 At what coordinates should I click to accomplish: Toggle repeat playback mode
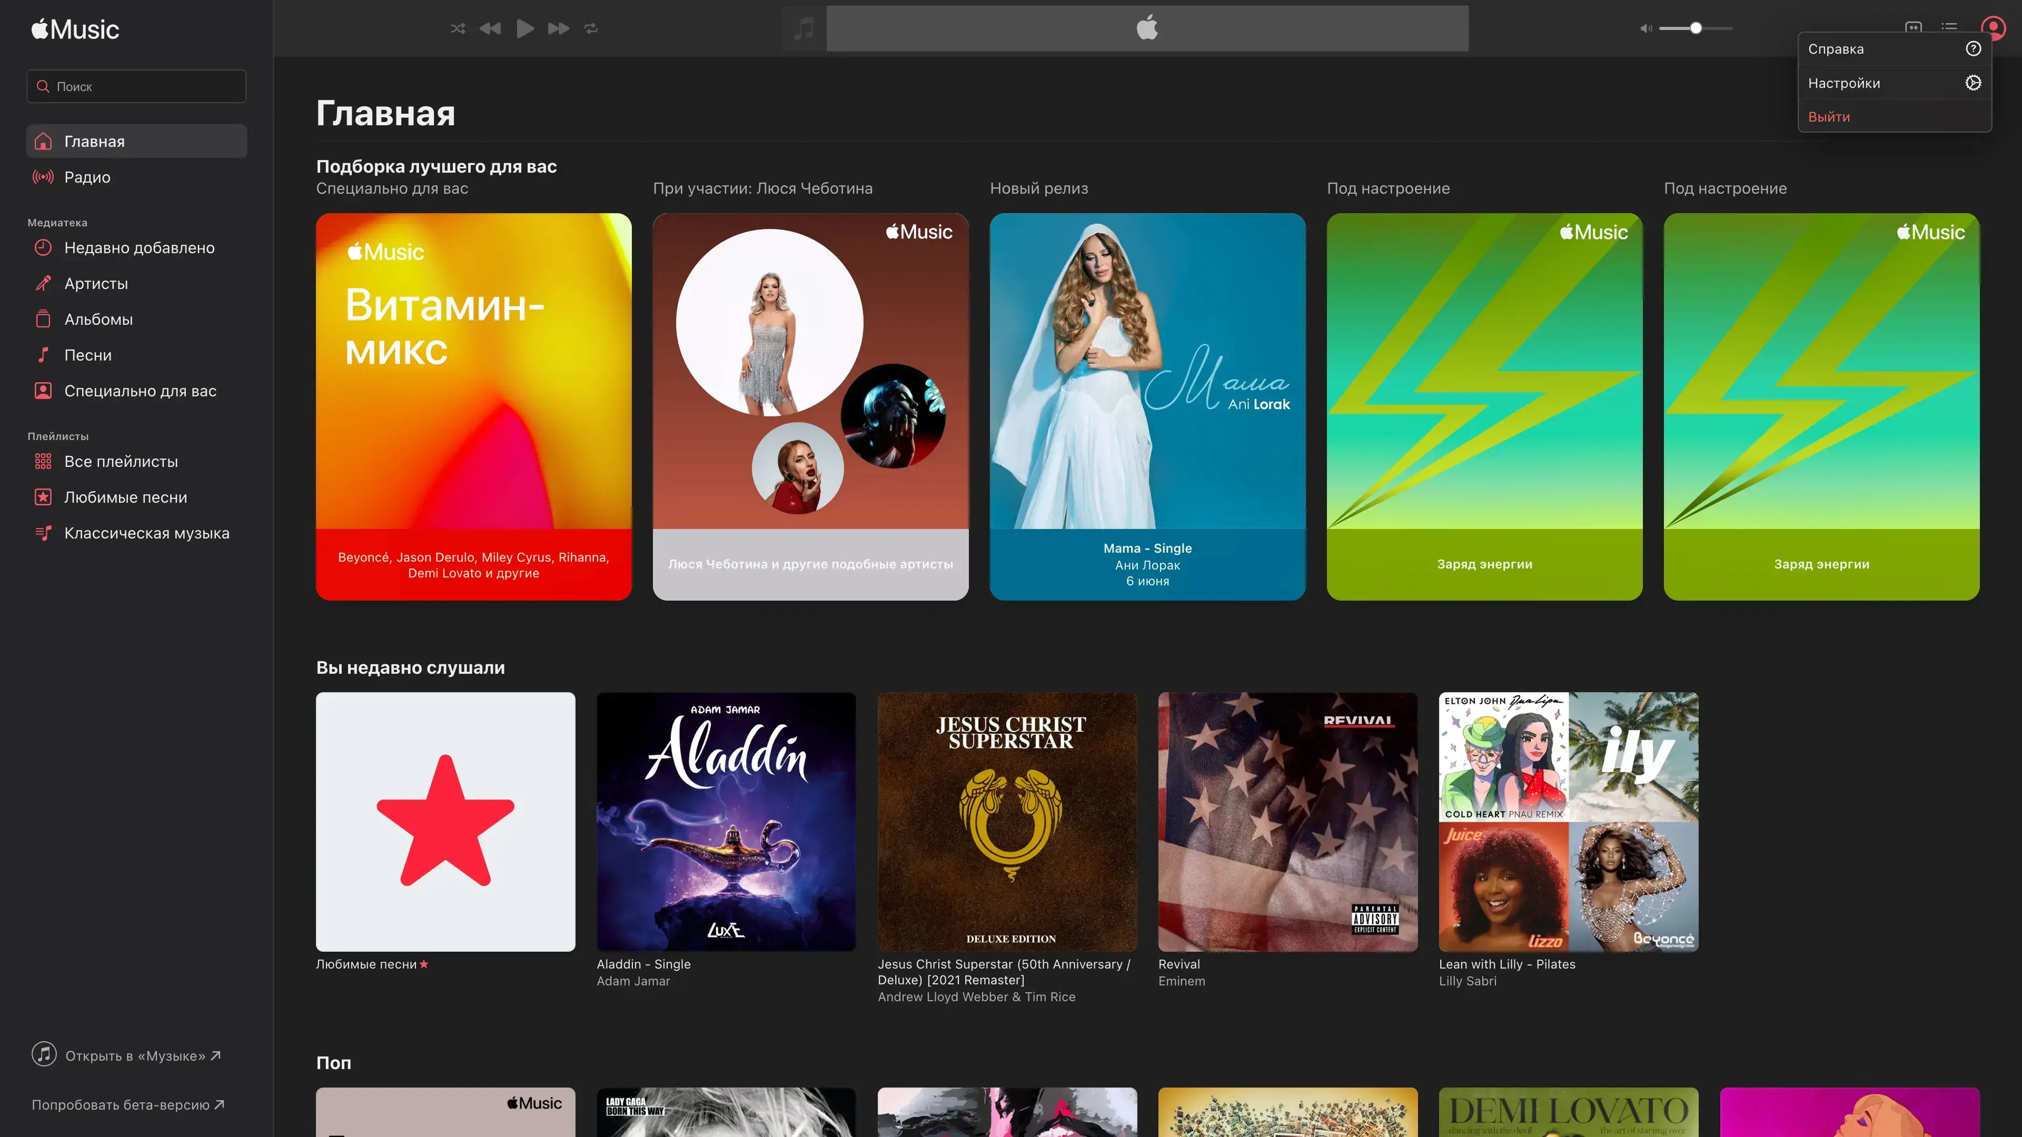click(x=591, y=28)
